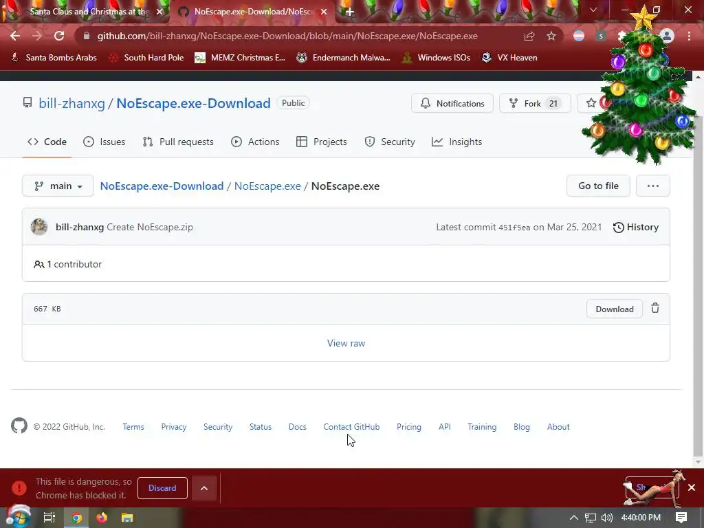The height and width of the screenshot is (528, 704).
Task: Open the NoEscape.exe folder breadcrumb
Action: pyautogui.click(x=267, y=186)
